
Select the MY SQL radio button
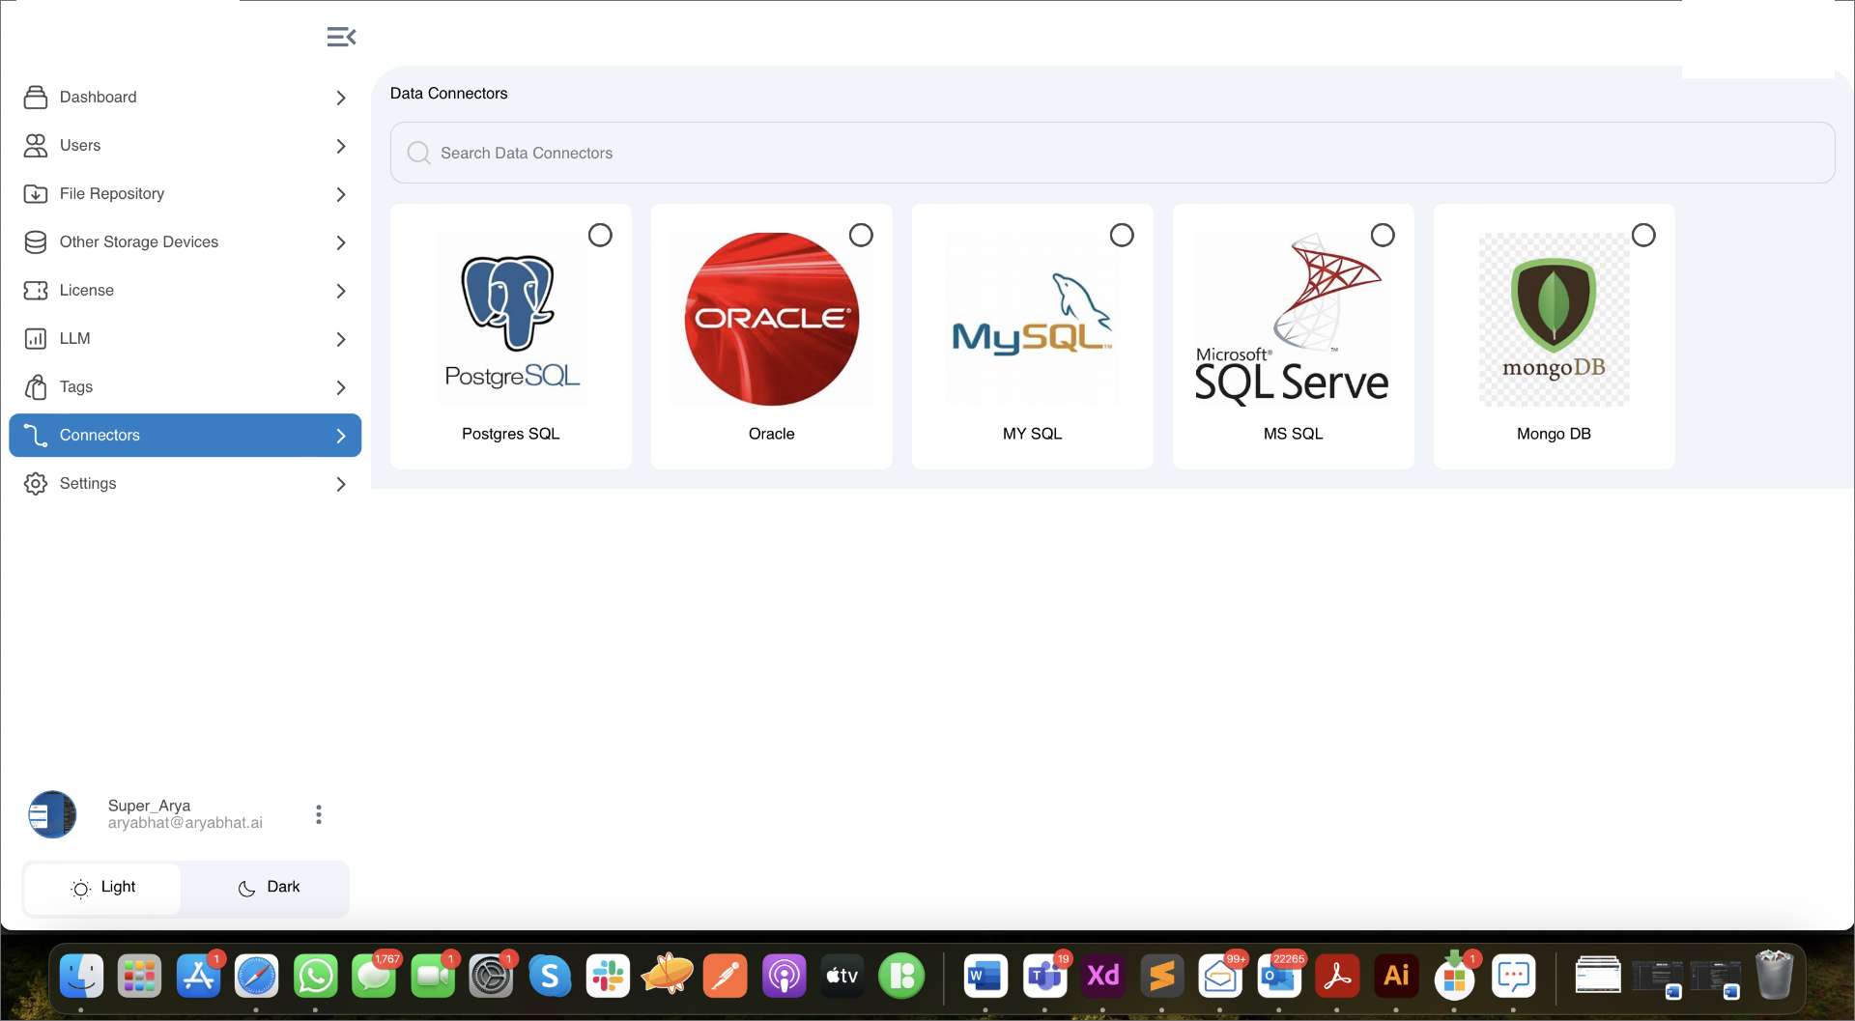click(1122, 235)
